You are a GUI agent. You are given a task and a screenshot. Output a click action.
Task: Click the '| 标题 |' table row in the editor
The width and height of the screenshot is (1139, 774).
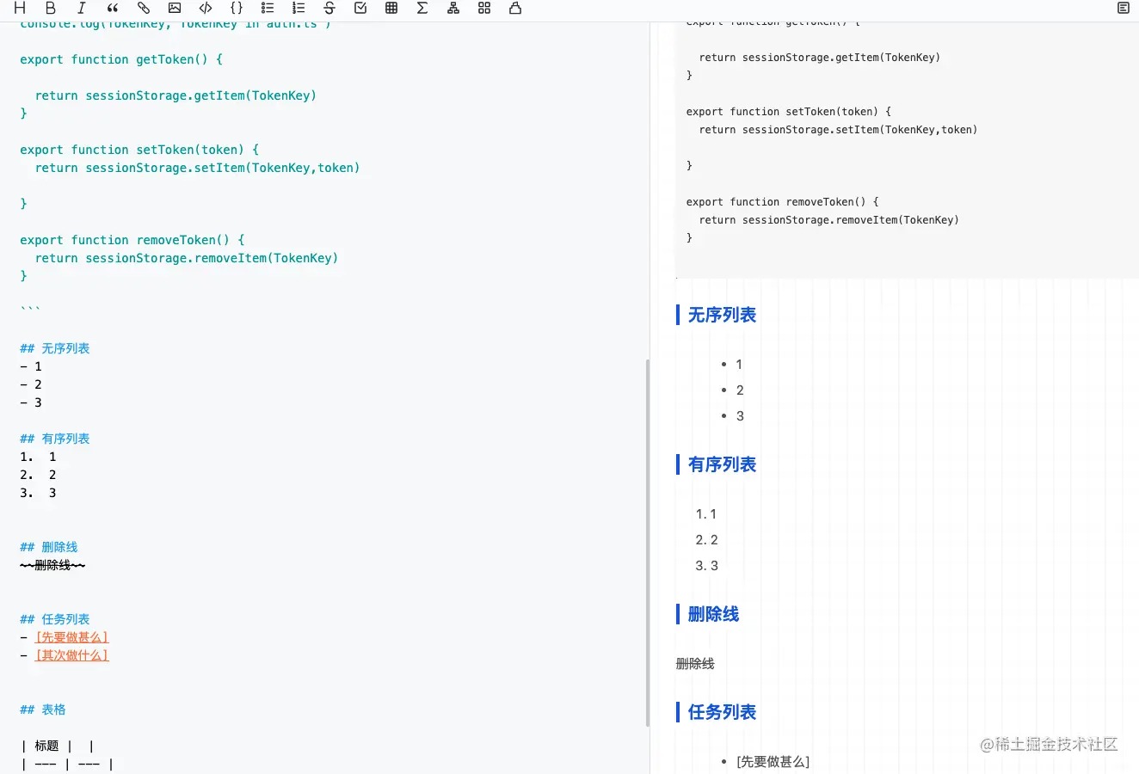[58, 746]
